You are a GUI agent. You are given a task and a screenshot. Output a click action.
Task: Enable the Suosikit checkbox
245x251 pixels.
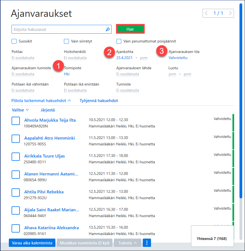point(14,41)
